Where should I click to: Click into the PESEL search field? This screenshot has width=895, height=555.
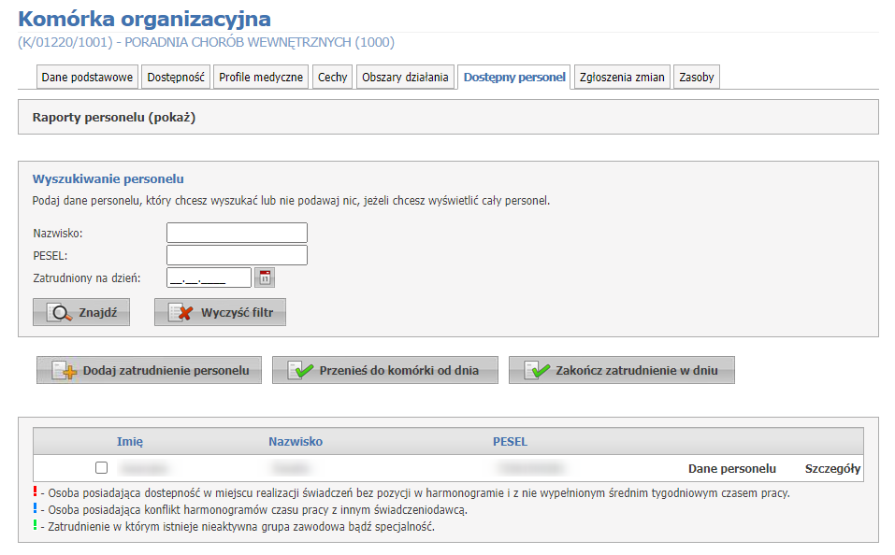[237, 255]
